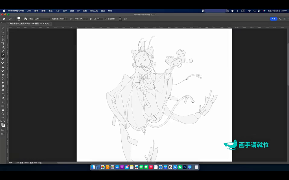This screenshot has height=180, width=289.
Task: Select the Move tool
Action: click(3, 28)
